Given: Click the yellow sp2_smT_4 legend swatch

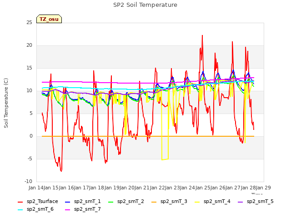Looking at the screenshot, I should (x=197, y=202).
